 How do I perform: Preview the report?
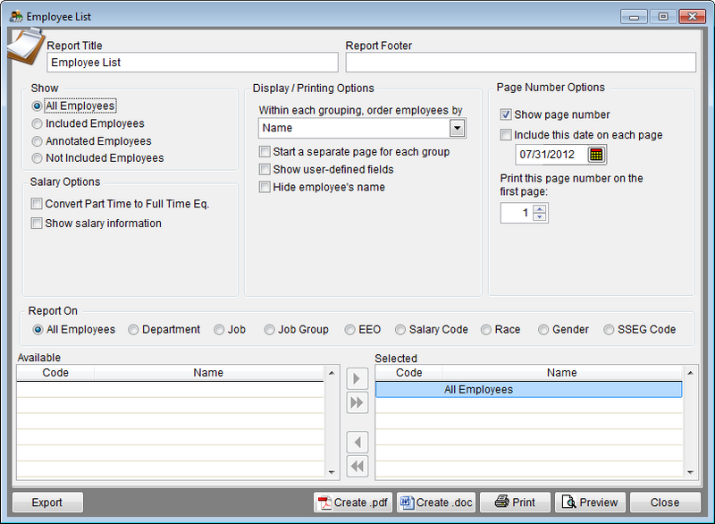[x=590, y=503]
